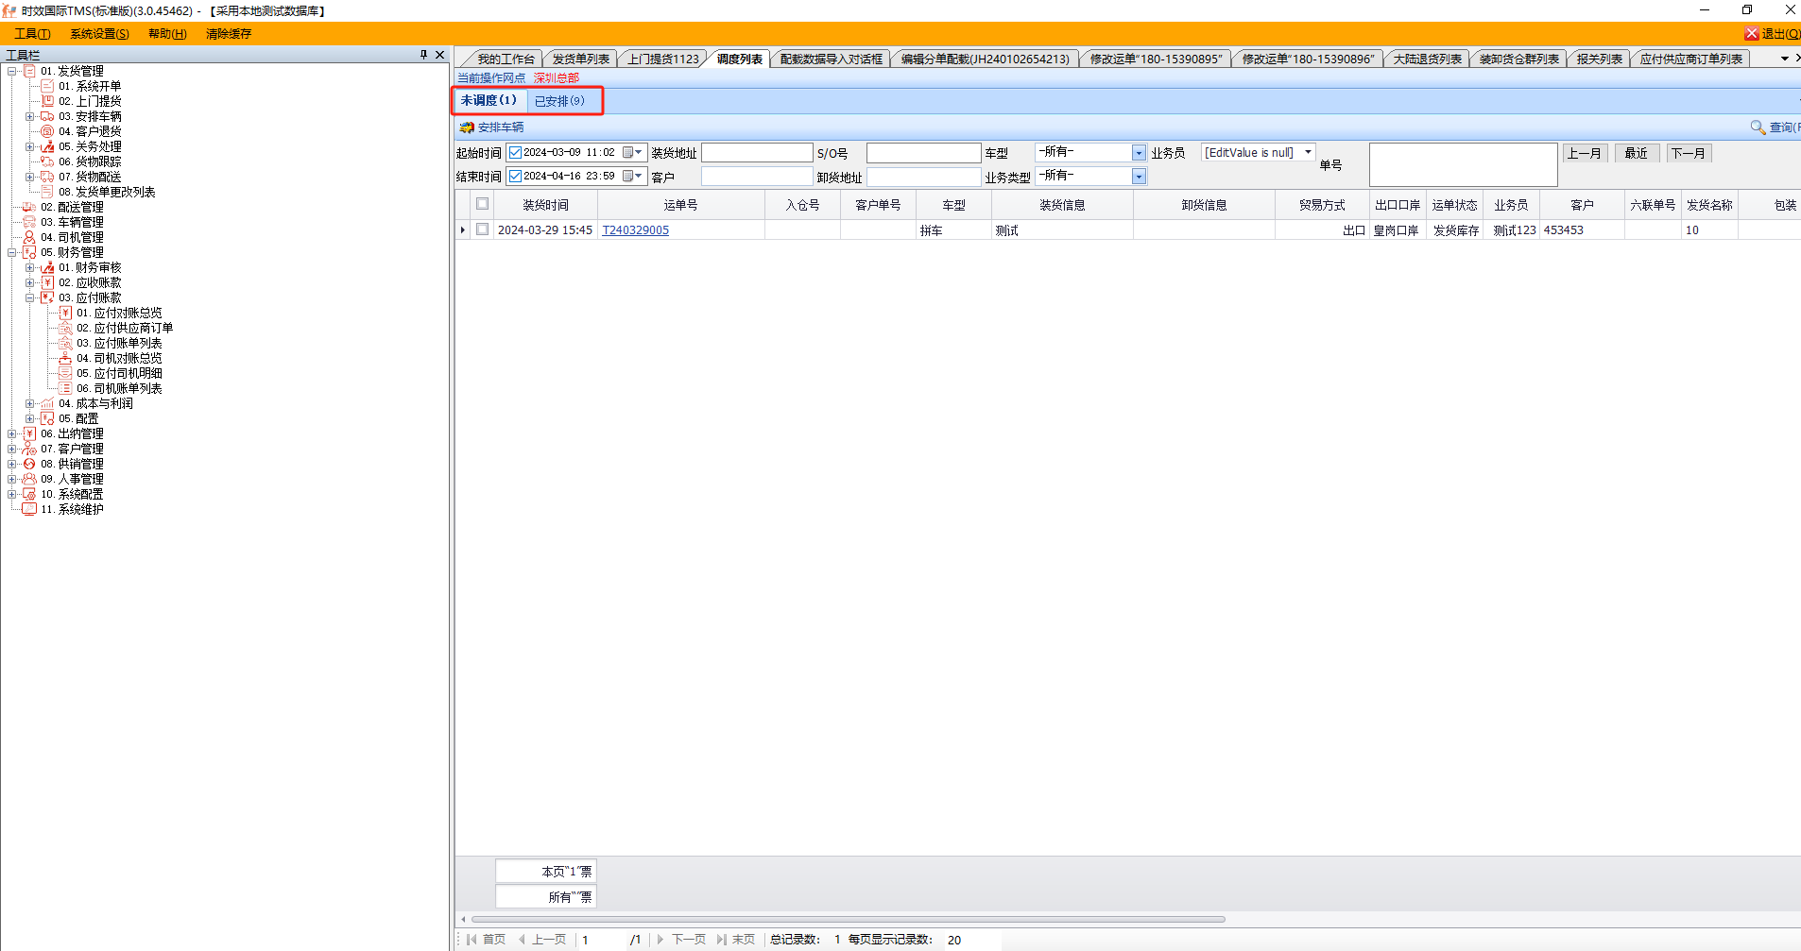Toggle the 起始时间 date checkbox
The height and width of the screenshot is (951, 1801).
[515, 152]
